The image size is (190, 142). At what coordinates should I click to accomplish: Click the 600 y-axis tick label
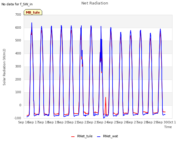pyautogui.click(x=18, y=28)
